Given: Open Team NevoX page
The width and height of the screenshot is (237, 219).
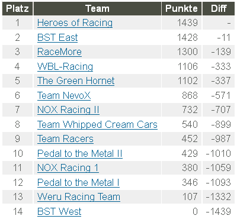Looking at the screenshot, I should [x=64, y=95].
